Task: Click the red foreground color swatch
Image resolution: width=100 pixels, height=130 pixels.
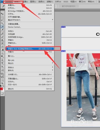Action: click(1, 89)
